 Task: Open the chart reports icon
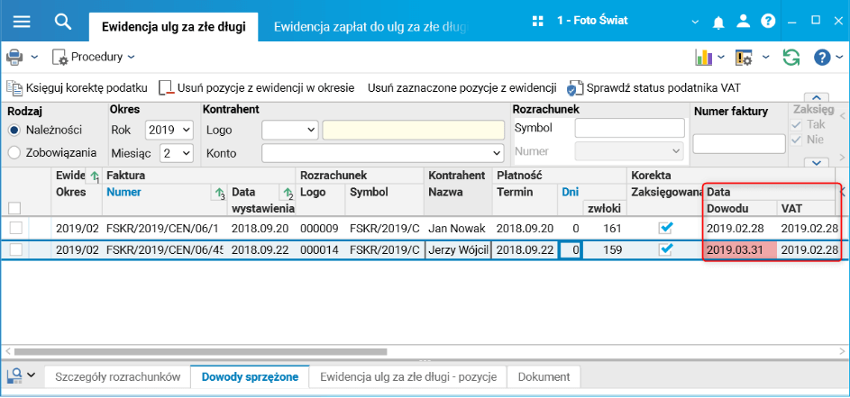[704, 57]
